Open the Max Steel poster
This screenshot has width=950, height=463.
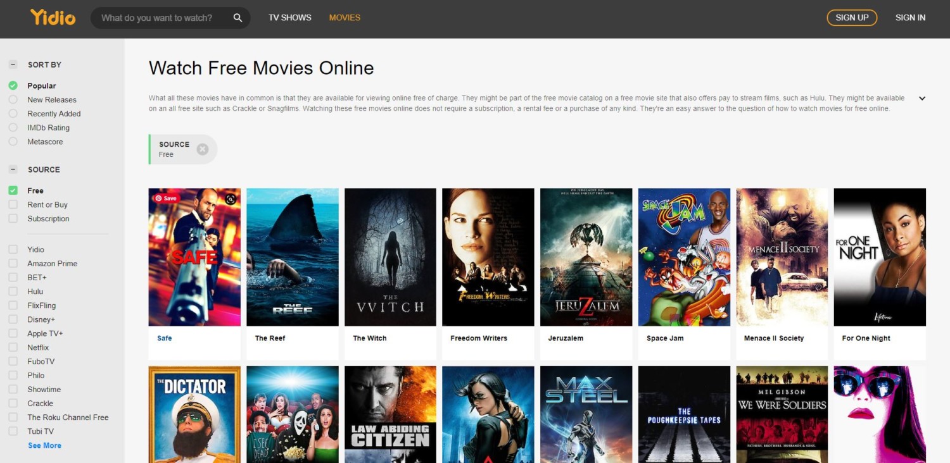click(x=586, y=414)
